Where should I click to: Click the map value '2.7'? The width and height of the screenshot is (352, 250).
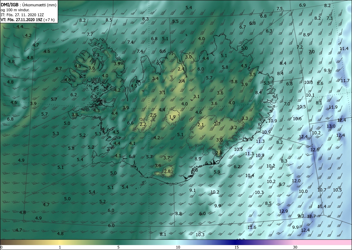point(217,124)
